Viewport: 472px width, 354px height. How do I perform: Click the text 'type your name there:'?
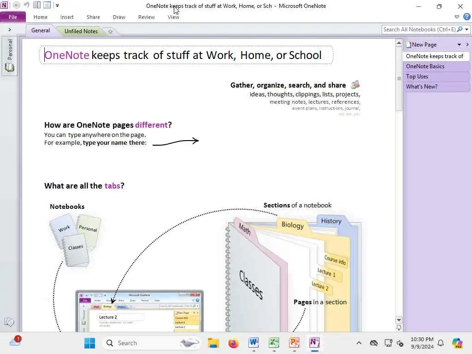115,143
